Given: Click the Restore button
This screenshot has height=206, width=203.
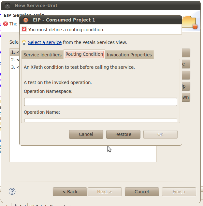Looking at the screenshot, I should tap(123, 134).
